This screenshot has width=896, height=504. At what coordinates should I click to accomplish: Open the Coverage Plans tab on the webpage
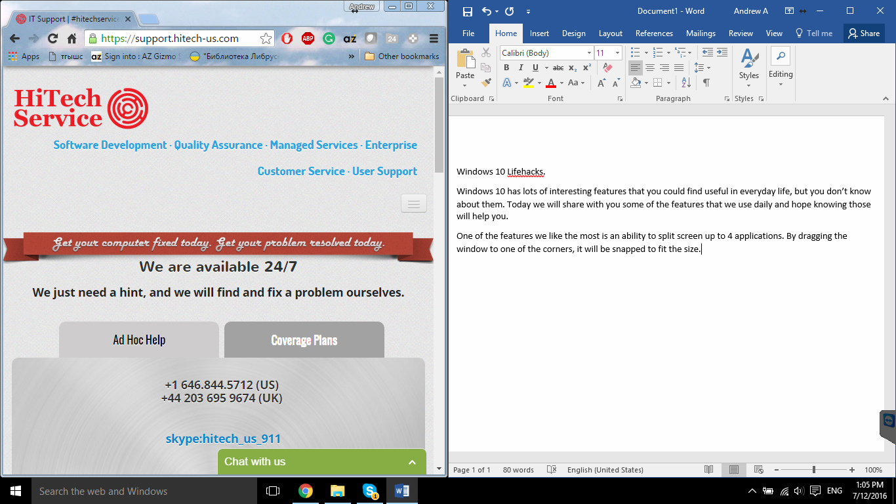pos(304,340)
